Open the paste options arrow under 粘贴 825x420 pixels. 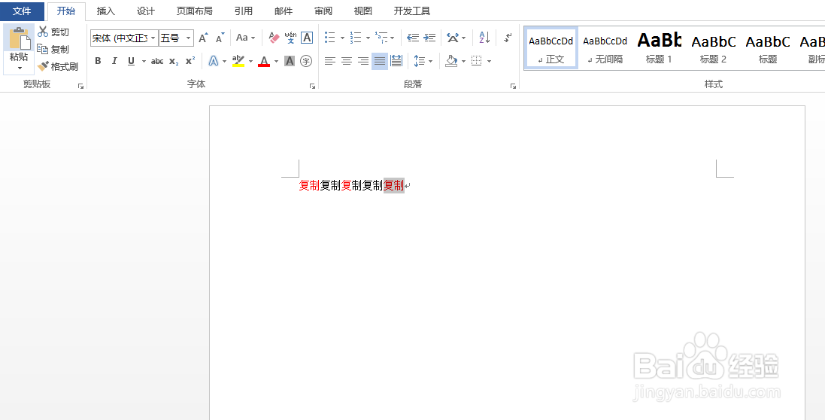[x=20, y=68]
